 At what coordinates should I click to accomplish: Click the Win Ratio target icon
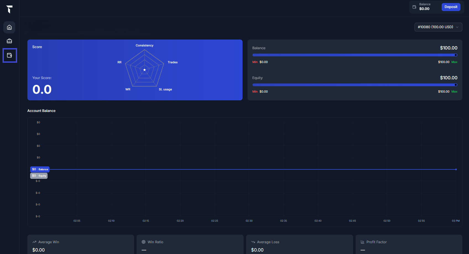click(144, 242)
